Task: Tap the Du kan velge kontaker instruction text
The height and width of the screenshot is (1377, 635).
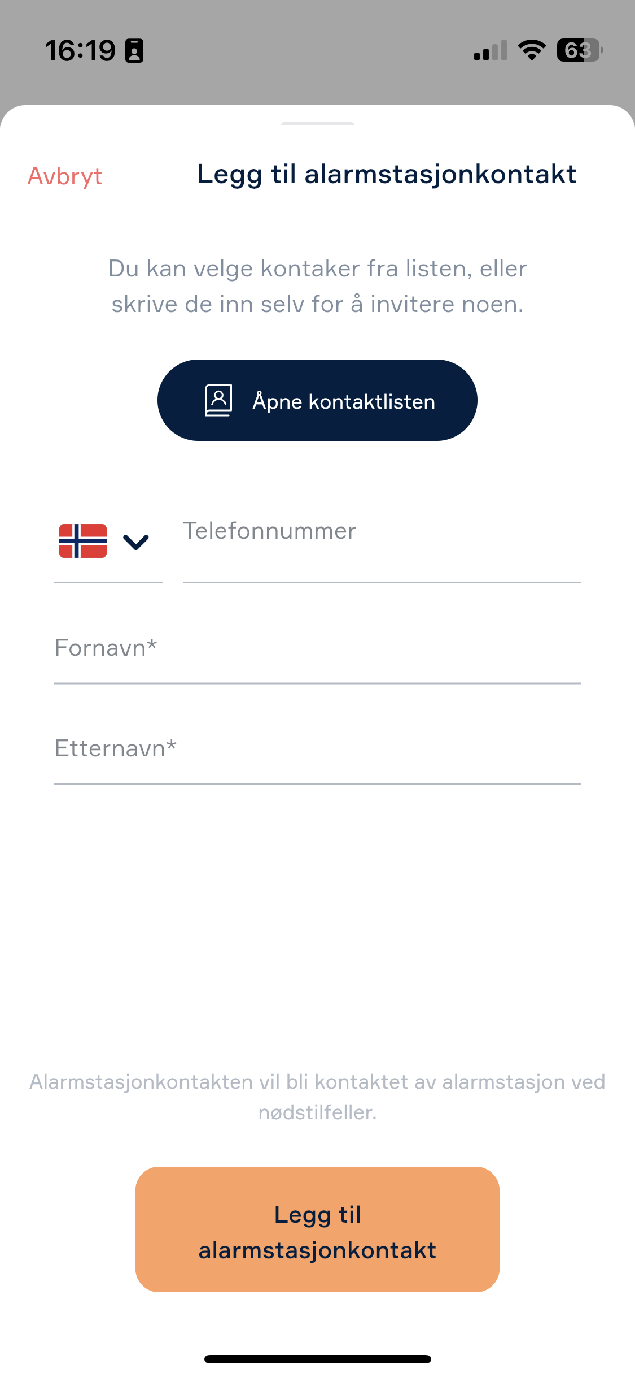Action: tap(317, 287)
